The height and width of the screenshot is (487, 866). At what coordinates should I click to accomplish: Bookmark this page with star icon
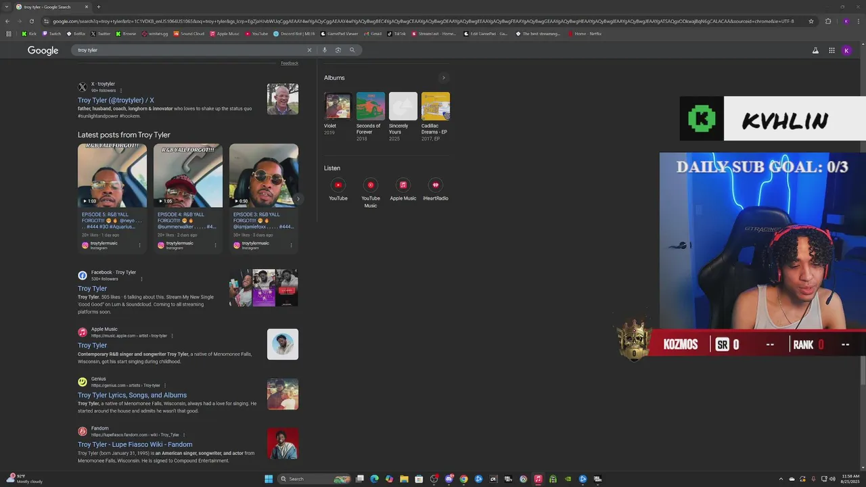tap(811, 21)
